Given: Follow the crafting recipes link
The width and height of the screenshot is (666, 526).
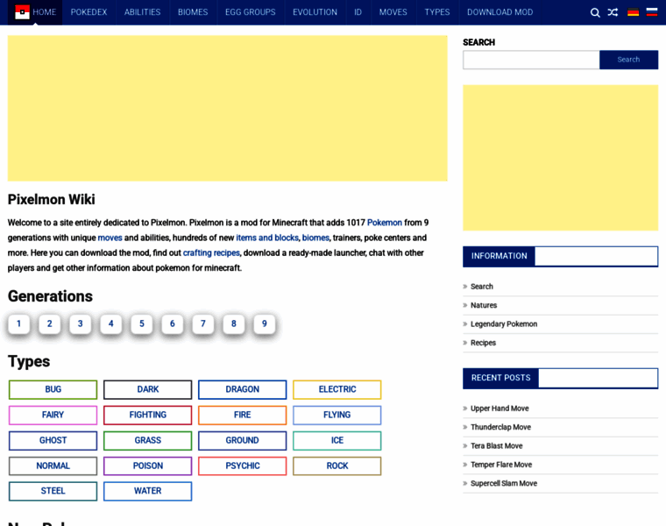Looking at the screenshot, I should tap(211, 252).
